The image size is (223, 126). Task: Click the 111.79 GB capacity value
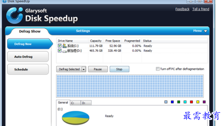pyautogui.click(x=96, y=46)
